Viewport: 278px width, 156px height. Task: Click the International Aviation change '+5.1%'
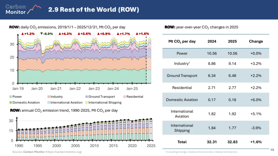click(x=256, y=114)
